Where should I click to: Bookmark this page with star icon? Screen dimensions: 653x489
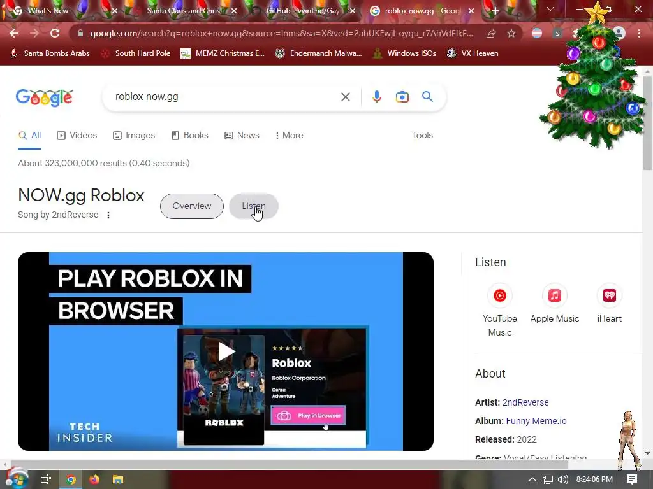coord(511,33)
